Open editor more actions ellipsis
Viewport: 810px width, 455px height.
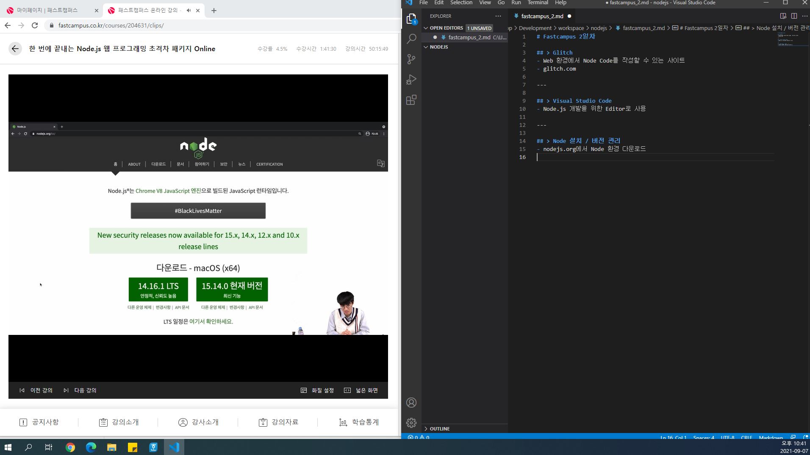(805, 16)
